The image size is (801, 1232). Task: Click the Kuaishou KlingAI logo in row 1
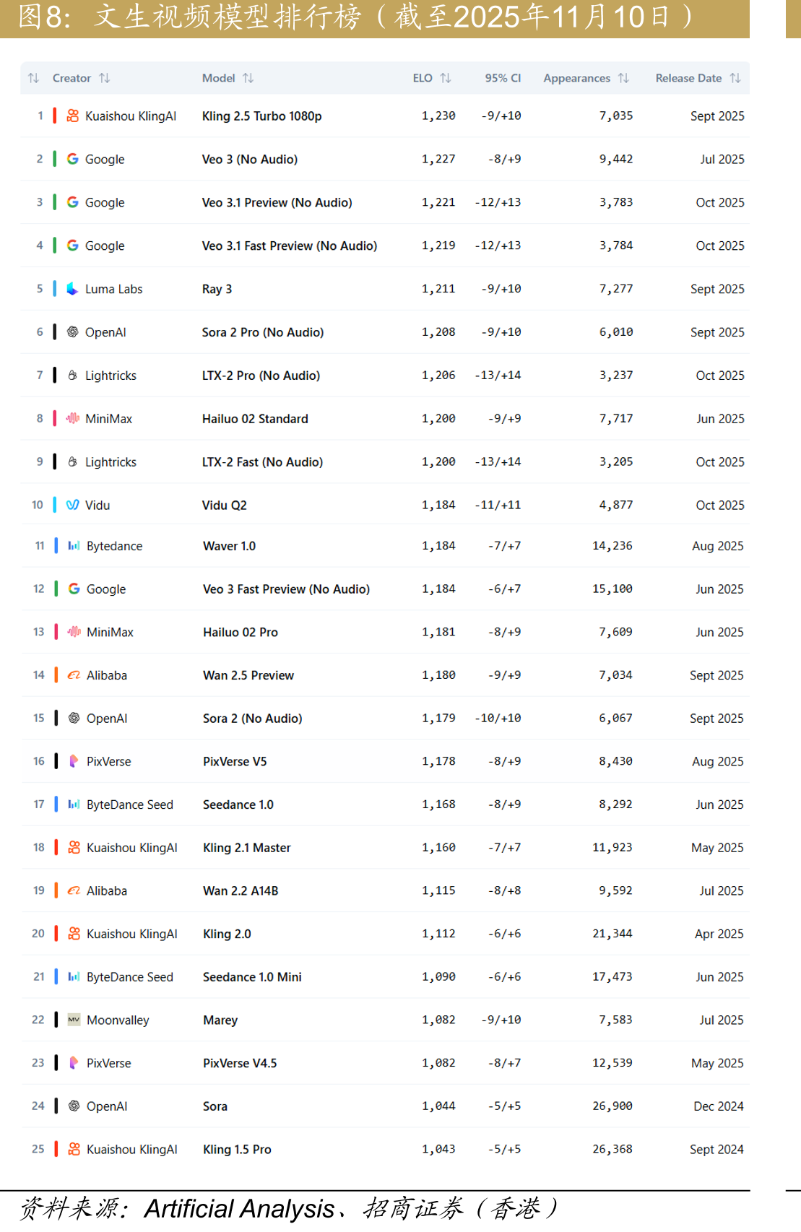[x=73, y=116]
